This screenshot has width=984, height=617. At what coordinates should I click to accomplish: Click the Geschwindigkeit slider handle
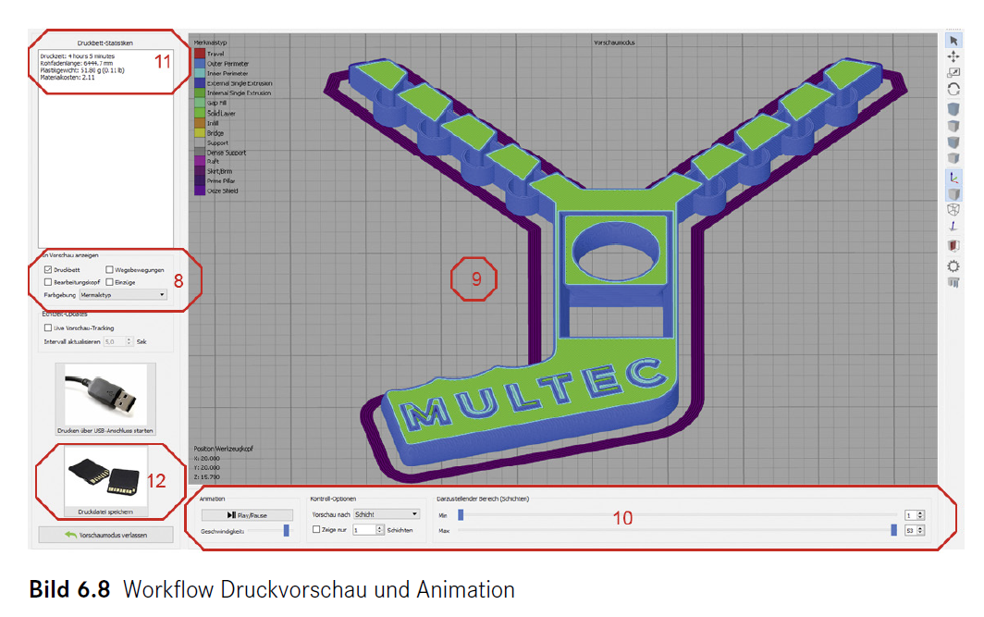(x=286, y=531)
